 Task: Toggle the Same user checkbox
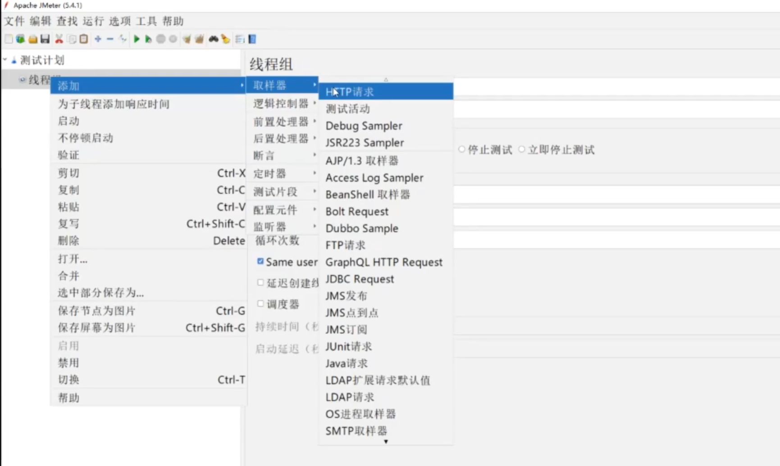click(260, 261)
